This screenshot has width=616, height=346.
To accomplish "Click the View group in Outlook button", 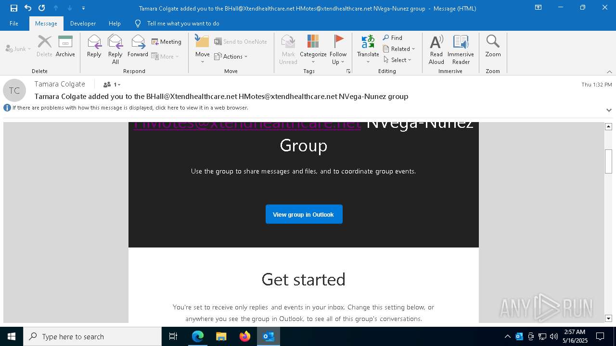I will 304,214.
